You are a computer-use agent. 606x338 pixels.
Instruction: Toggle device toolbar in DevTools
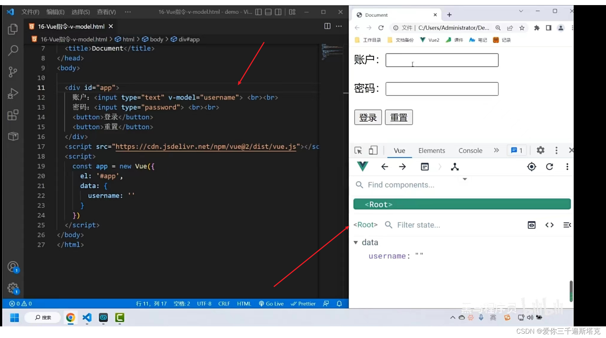(373, 150)
